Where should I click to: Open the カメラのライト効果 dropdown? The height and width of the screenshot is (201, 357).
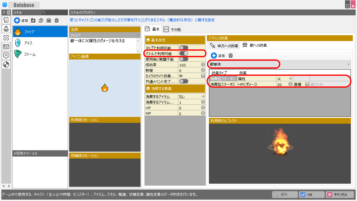click(x=203, y=76)
